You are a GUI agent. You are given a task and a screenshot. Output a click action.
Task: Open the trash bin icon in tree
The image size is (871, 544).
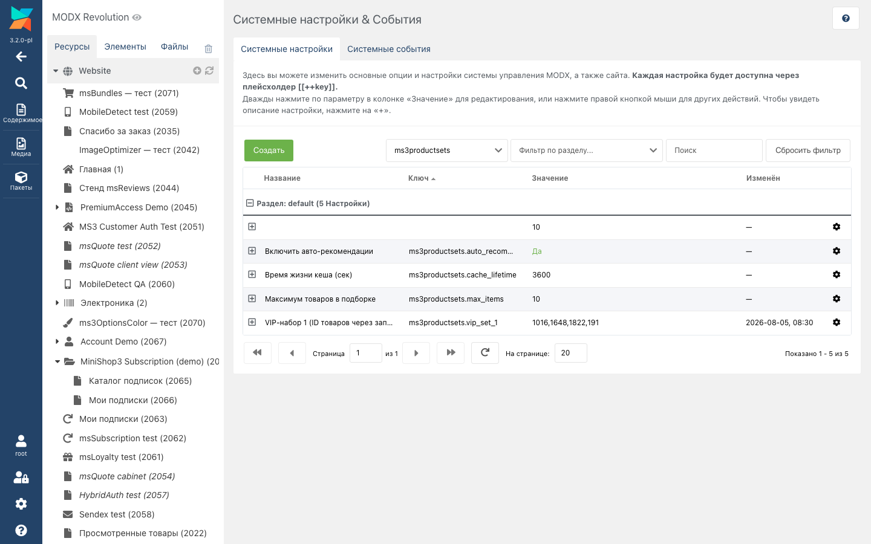[x=208, y=48]
